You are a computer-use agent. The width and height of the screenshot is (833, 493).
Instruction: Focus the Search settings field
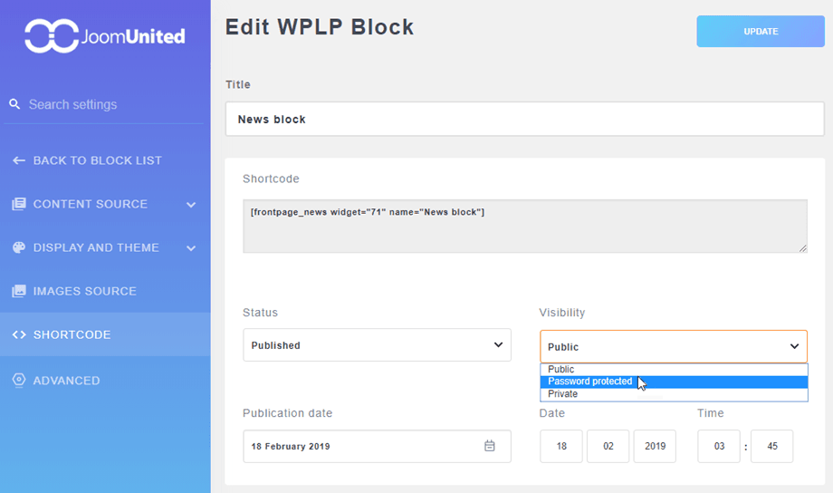[x=109, y=104]
